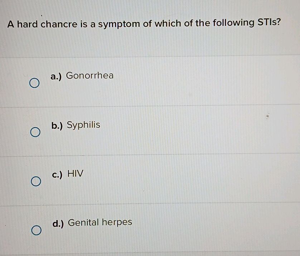This screenshot has height=256, width=300.
Task: Click the "a.)" option letter
Action: 56,76
